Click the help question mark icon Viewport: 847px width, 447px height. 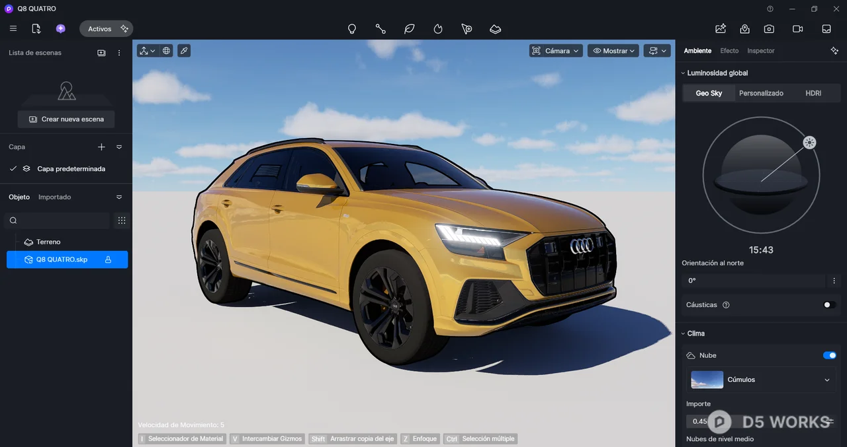pos(770,9)
